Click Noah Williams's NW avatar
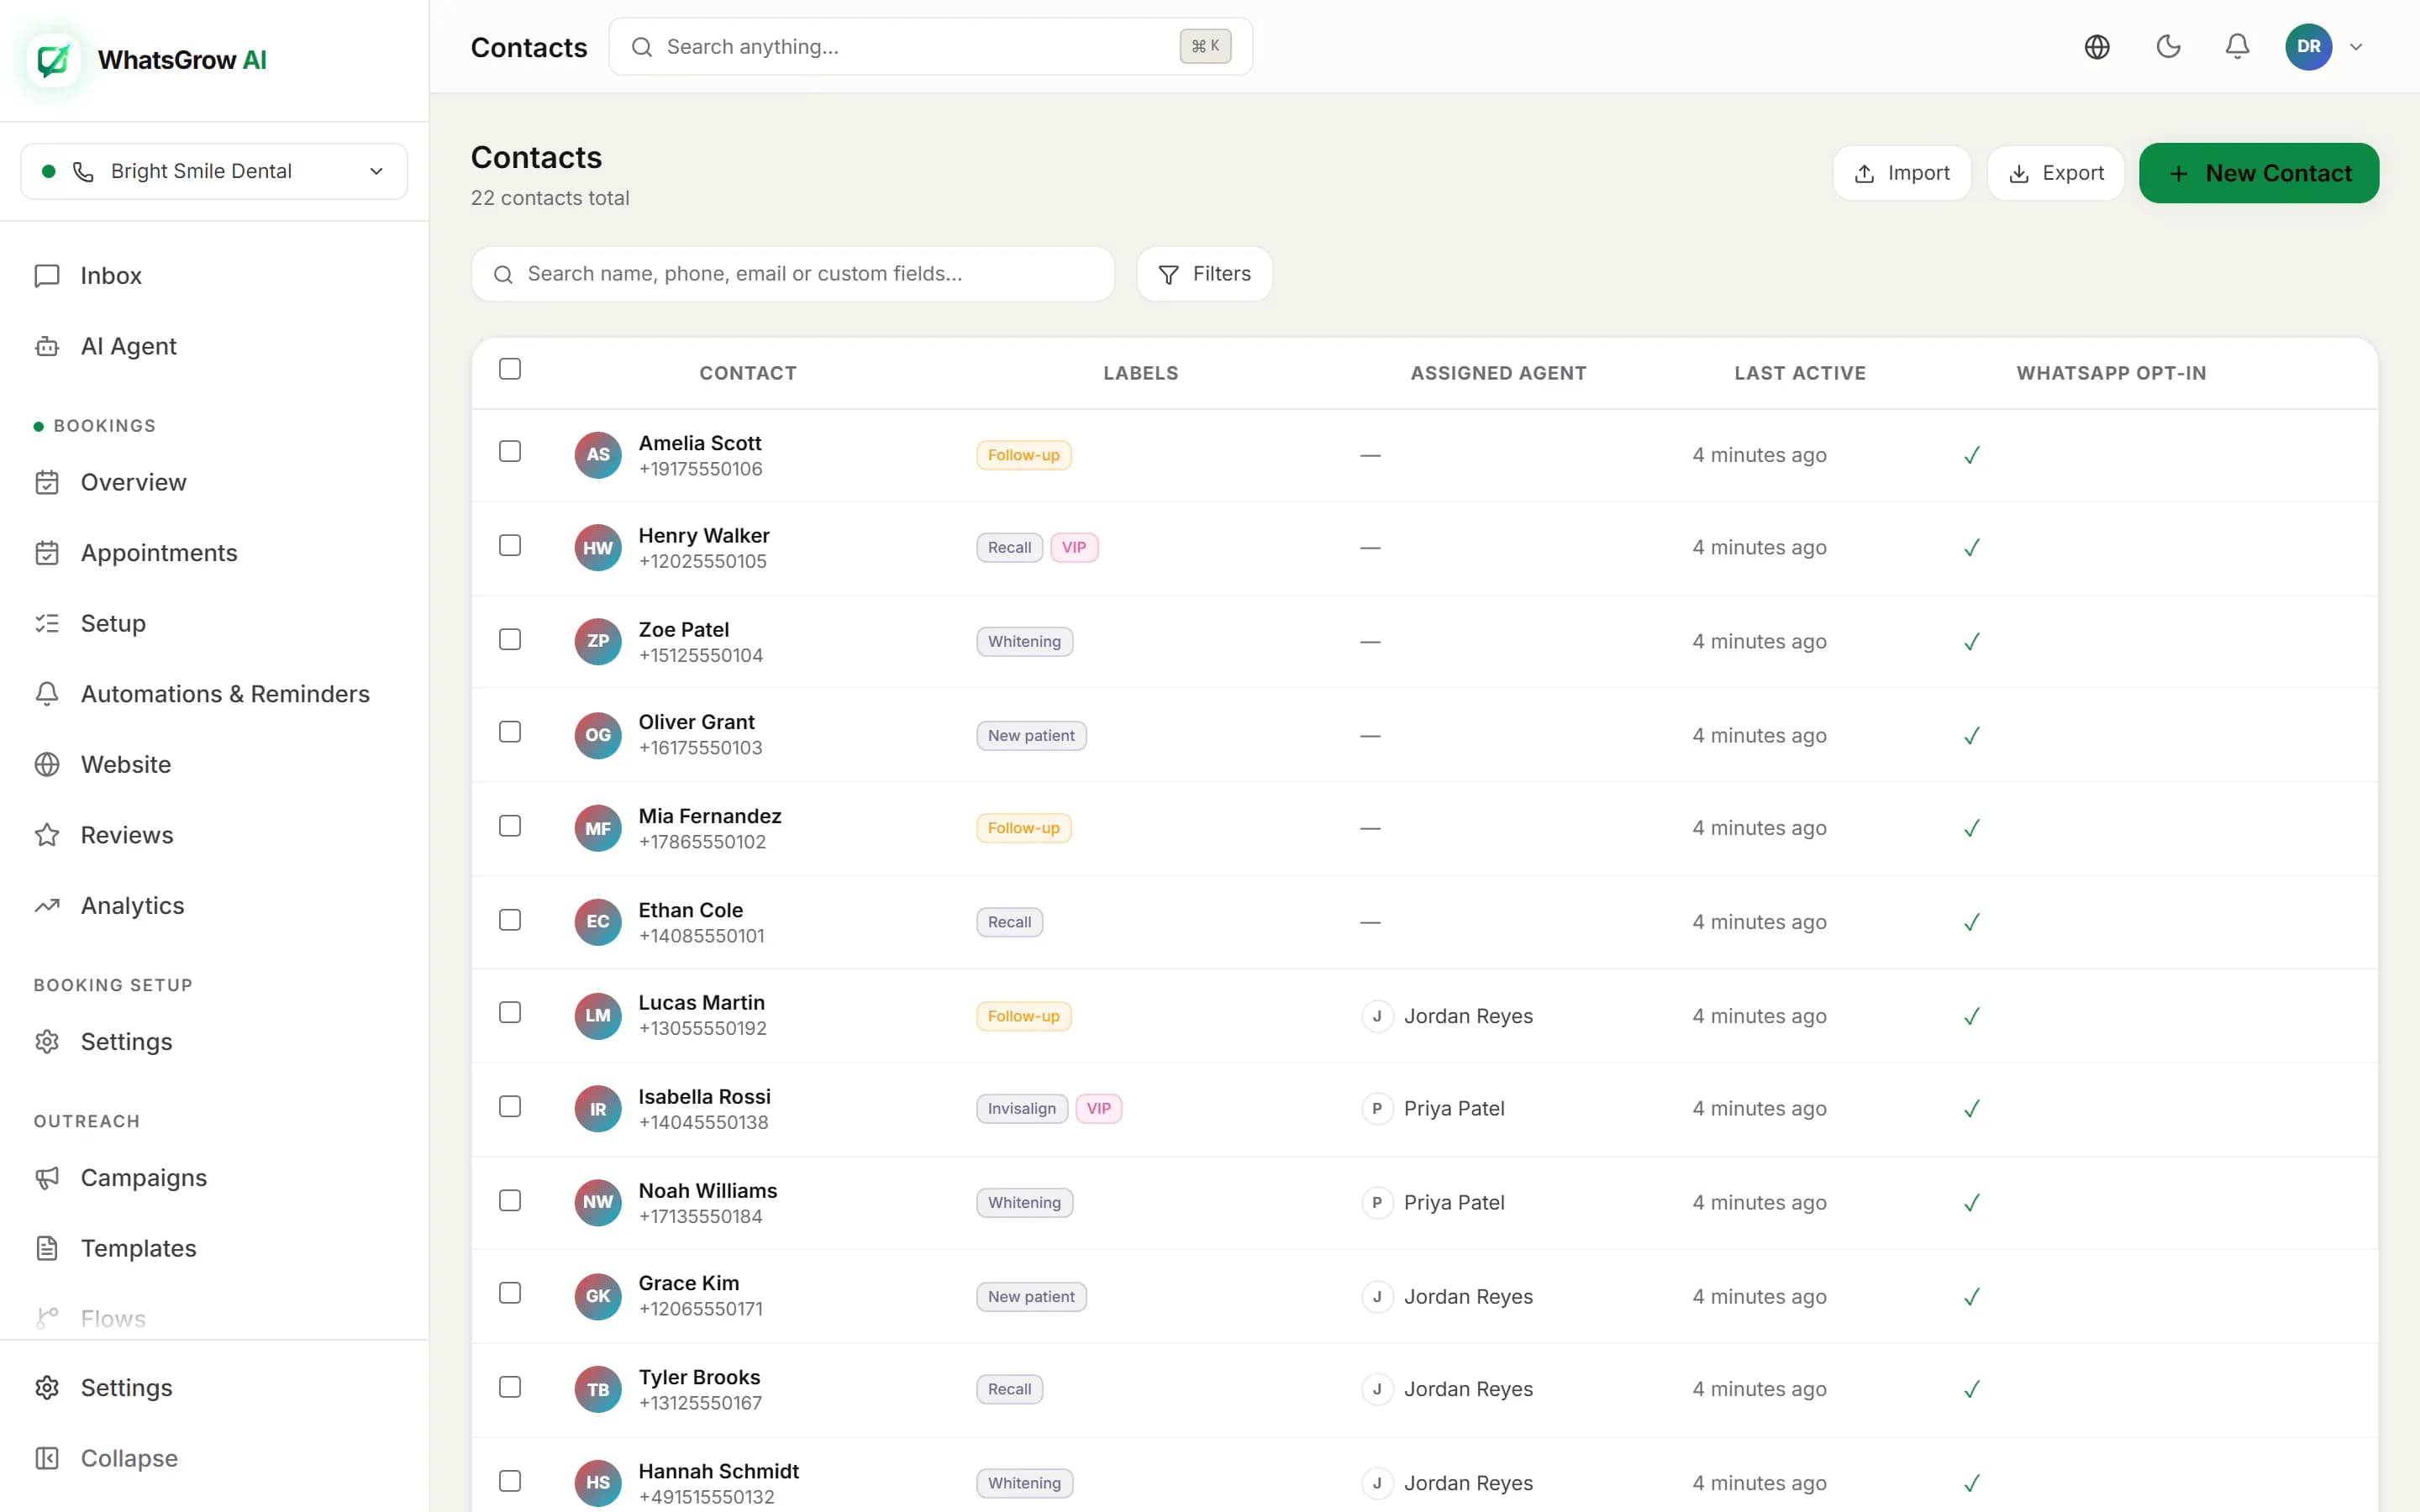This screenshot has width=2420, height=1512. (x=598, y=1202)
